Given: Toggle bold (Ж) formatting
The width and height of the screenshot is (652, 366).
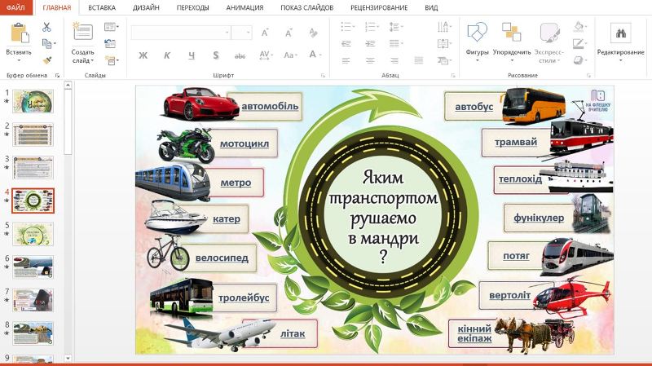Looking at the screenshot, I should [x=143, y=55].
